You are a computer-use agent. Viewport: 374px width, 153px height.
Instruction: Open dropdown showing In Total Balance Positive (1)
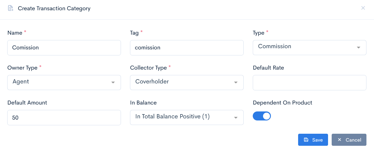tap(187, 117)
